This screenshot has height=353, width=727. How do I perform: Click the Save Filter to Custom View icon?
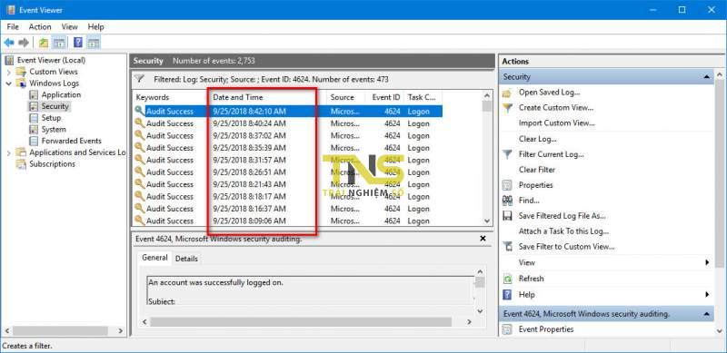(x=508, y=247)
